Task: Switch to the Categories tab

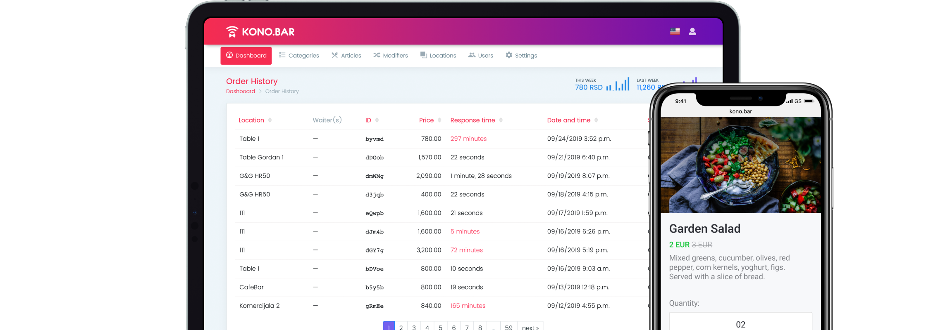Action: [299, 56]
